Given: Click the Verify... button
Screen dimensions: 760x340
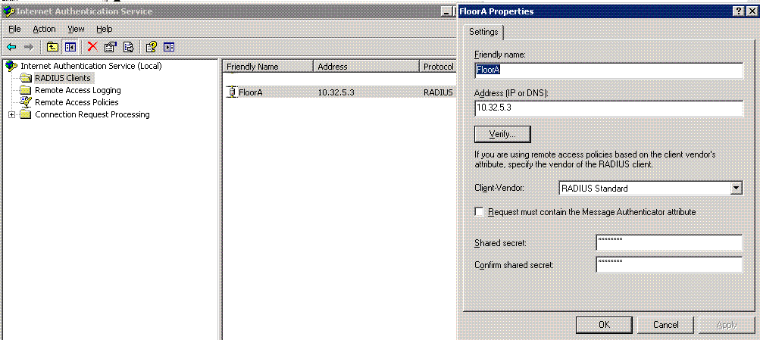Looking at the screenshot, I should pyautogui.click(x=502, y=134).
